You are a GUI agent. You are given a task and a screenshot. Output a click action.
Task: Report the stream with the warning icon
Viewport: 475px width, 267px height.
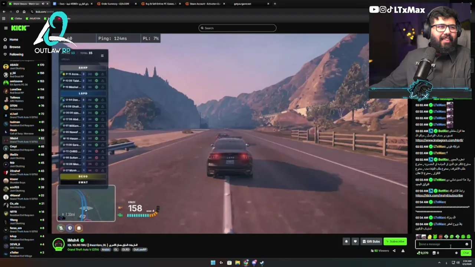click(403, 251)
